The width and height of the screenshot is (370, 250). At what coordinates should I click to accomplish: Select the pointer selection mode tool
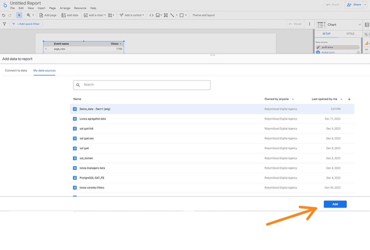coord(19,15)
